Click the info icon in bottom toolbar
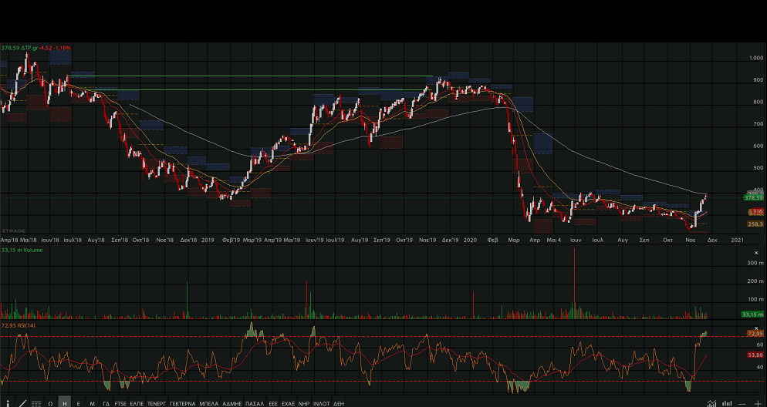The image size is (767, 407). (x=6, y=403)
